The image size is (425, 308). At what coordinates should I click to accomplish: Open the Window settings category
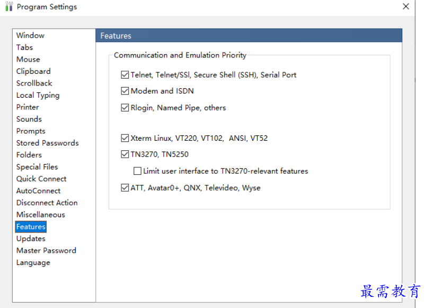[30, 35]
